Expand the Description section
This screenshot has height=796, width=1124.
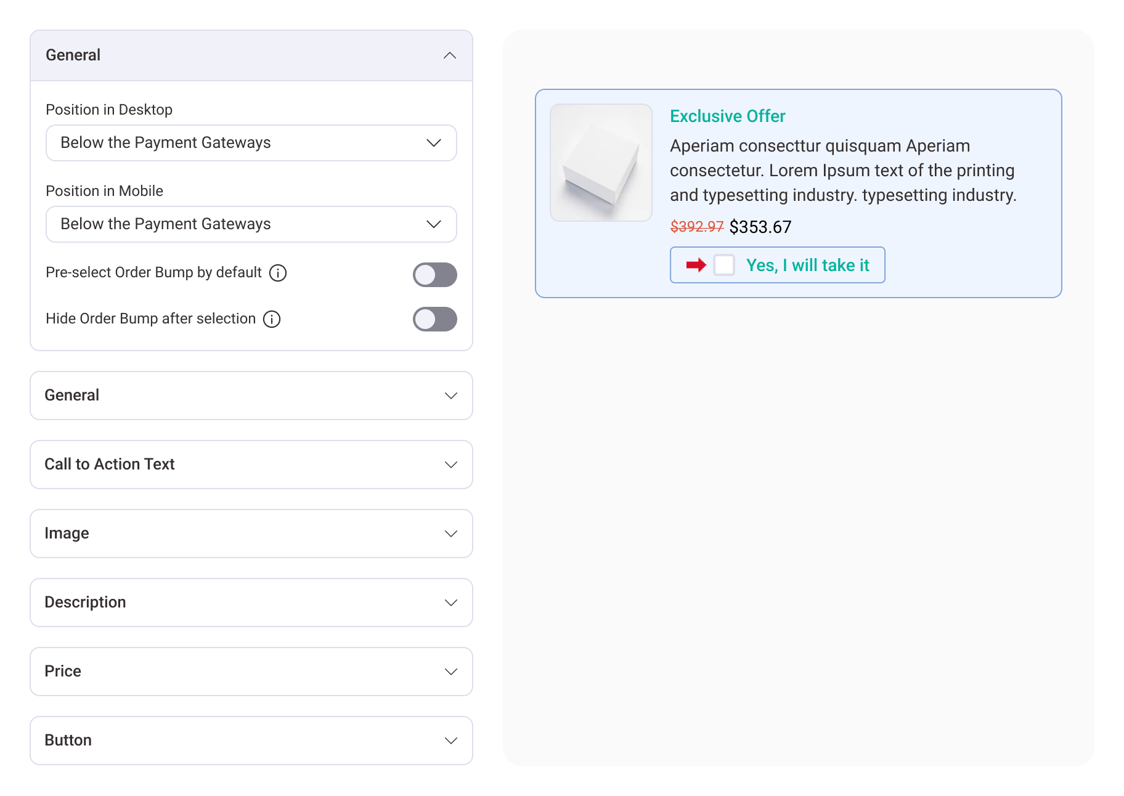point(251,603)
